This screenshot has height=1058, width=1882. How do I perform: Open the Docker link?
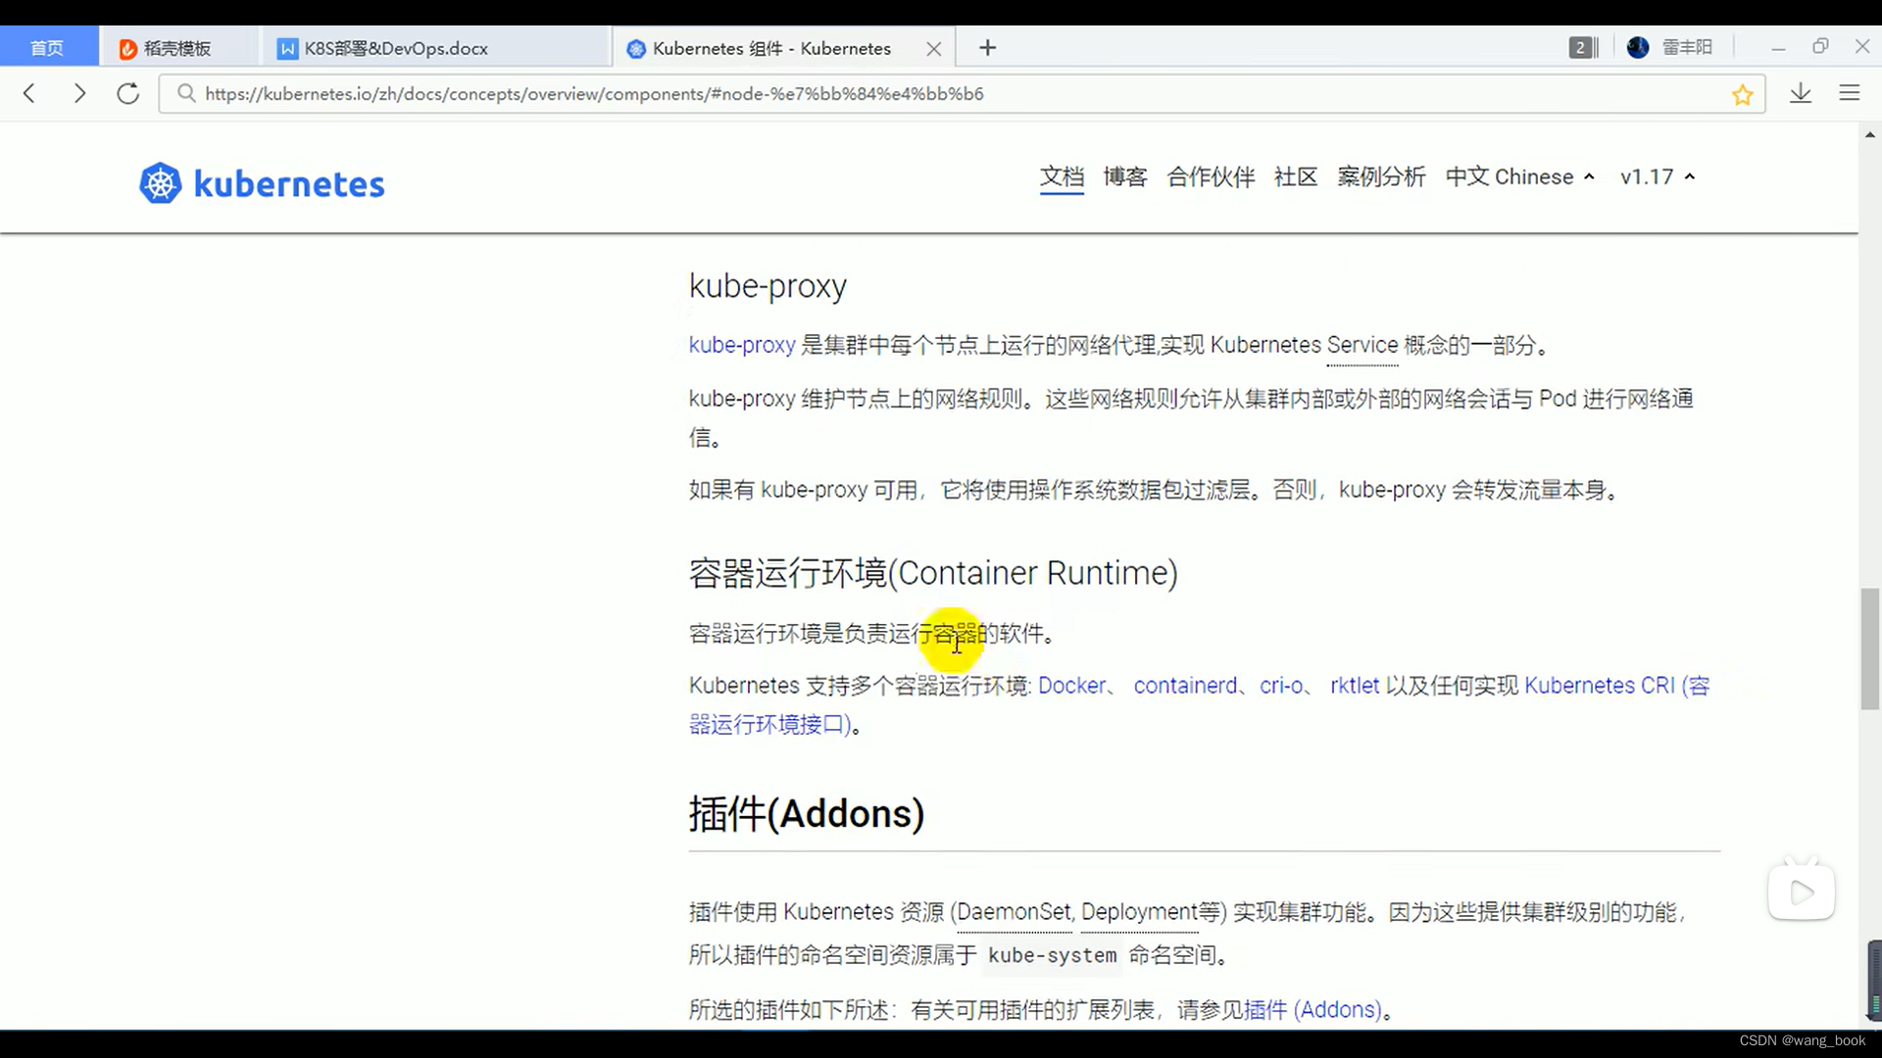(x=1071, y=686)
